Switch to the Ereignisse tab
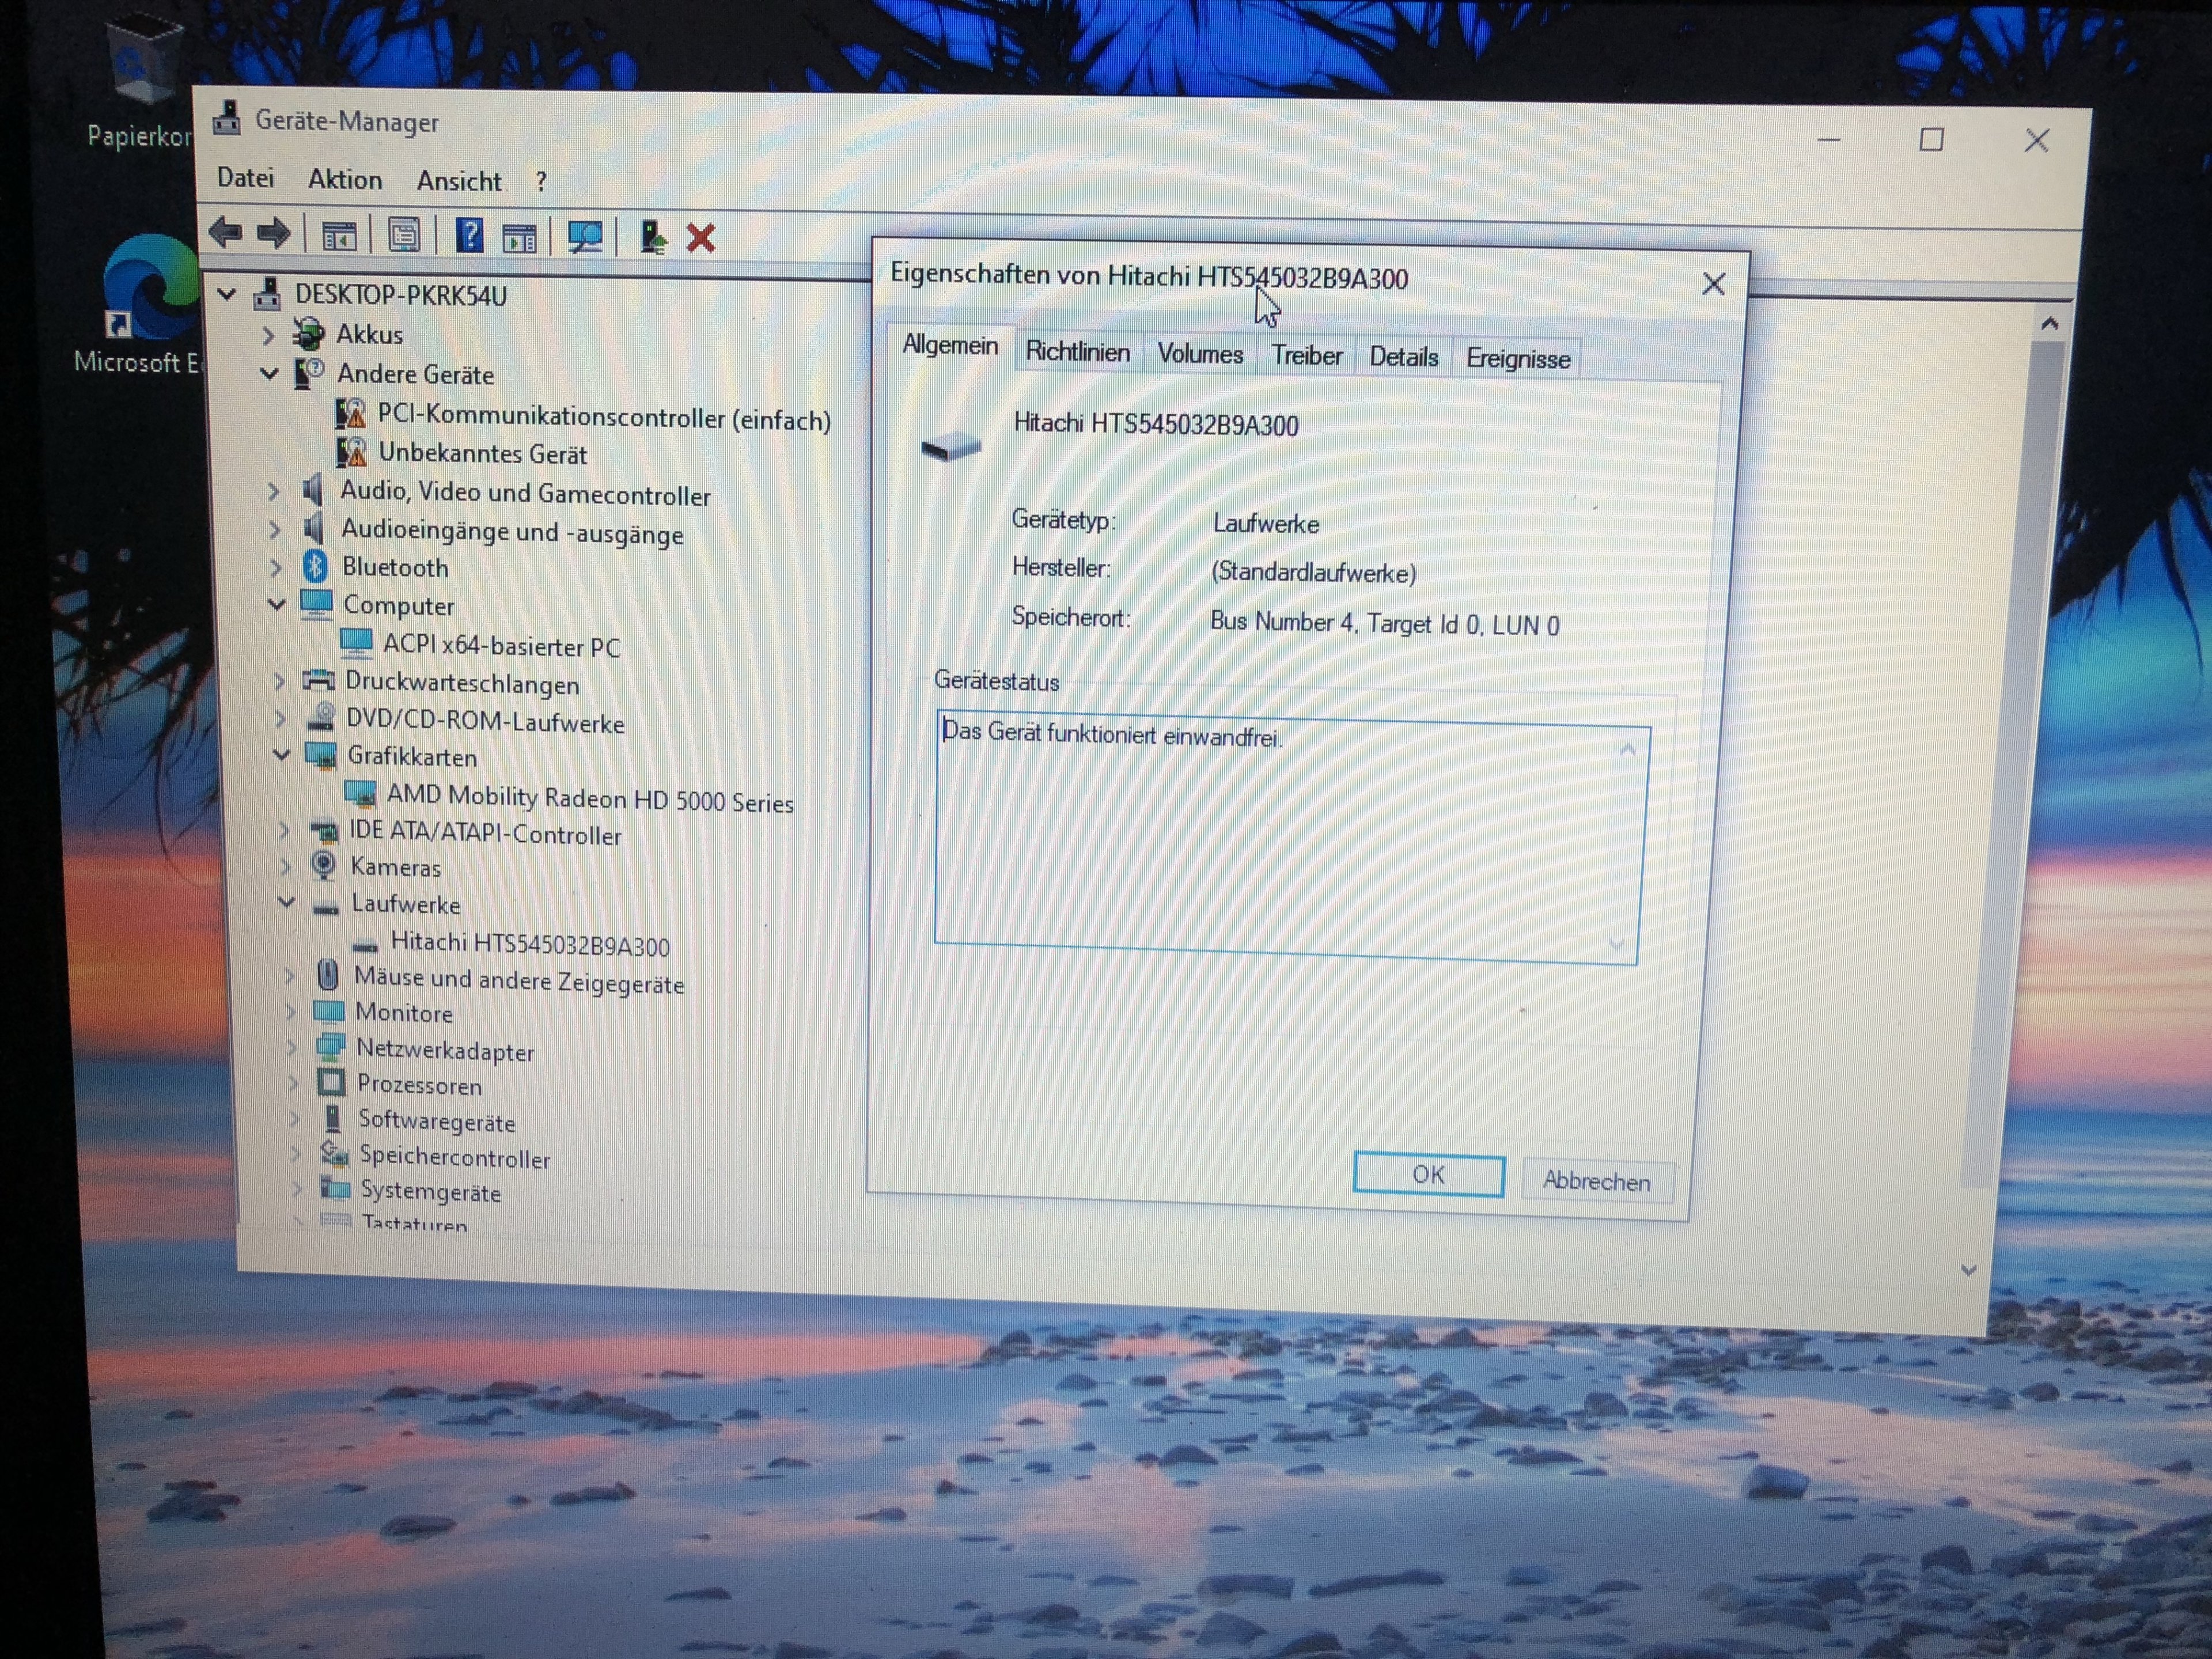2212x1659 pixels. pyautogui.click(x=1517, y=359)
